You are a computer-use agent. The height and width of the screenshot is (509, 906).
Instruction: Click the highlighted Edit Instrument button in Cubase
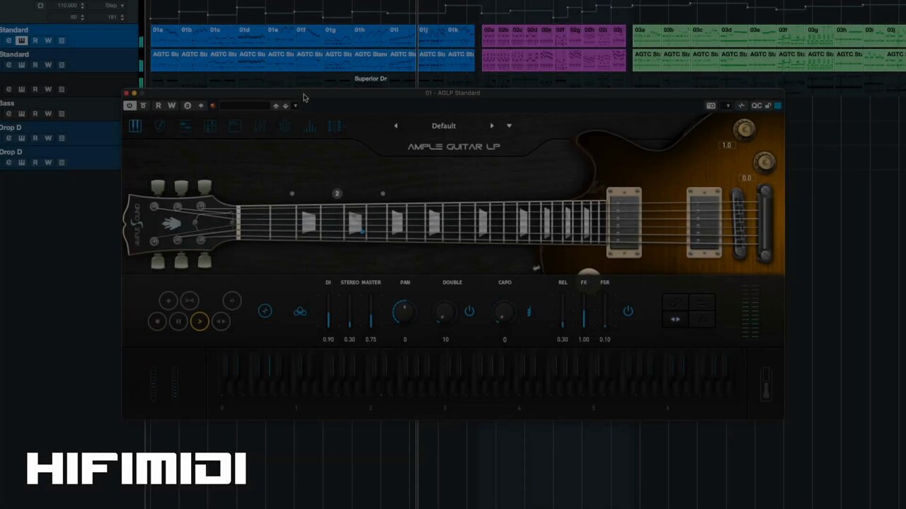click(21, 40)
